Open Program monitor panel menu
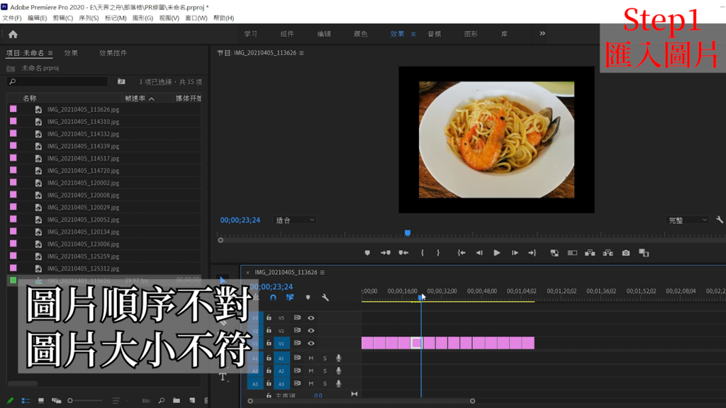The height and width of the screenshot is (408, 726). [301, 53]
